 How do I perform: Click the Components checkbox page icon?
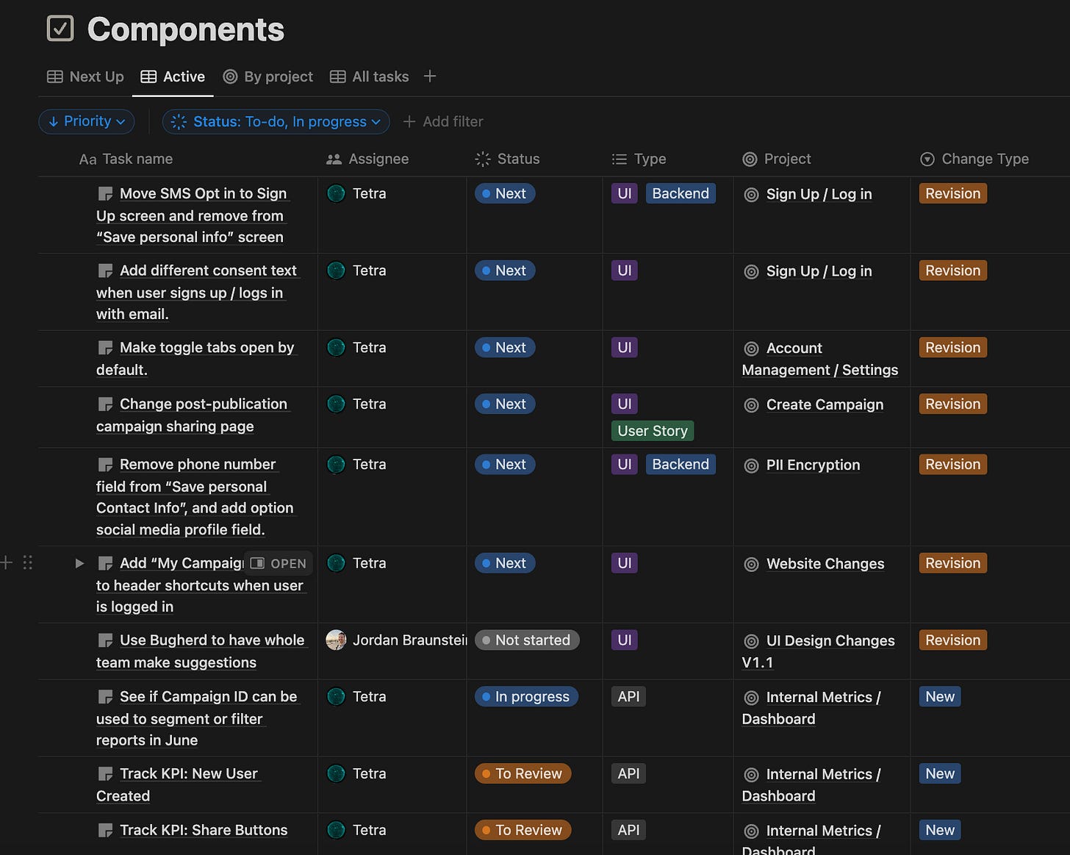pyautogui.click(x=60, y=29)
